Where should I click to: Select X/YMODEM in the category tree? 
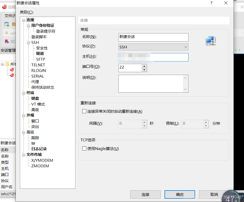point(42,160)
